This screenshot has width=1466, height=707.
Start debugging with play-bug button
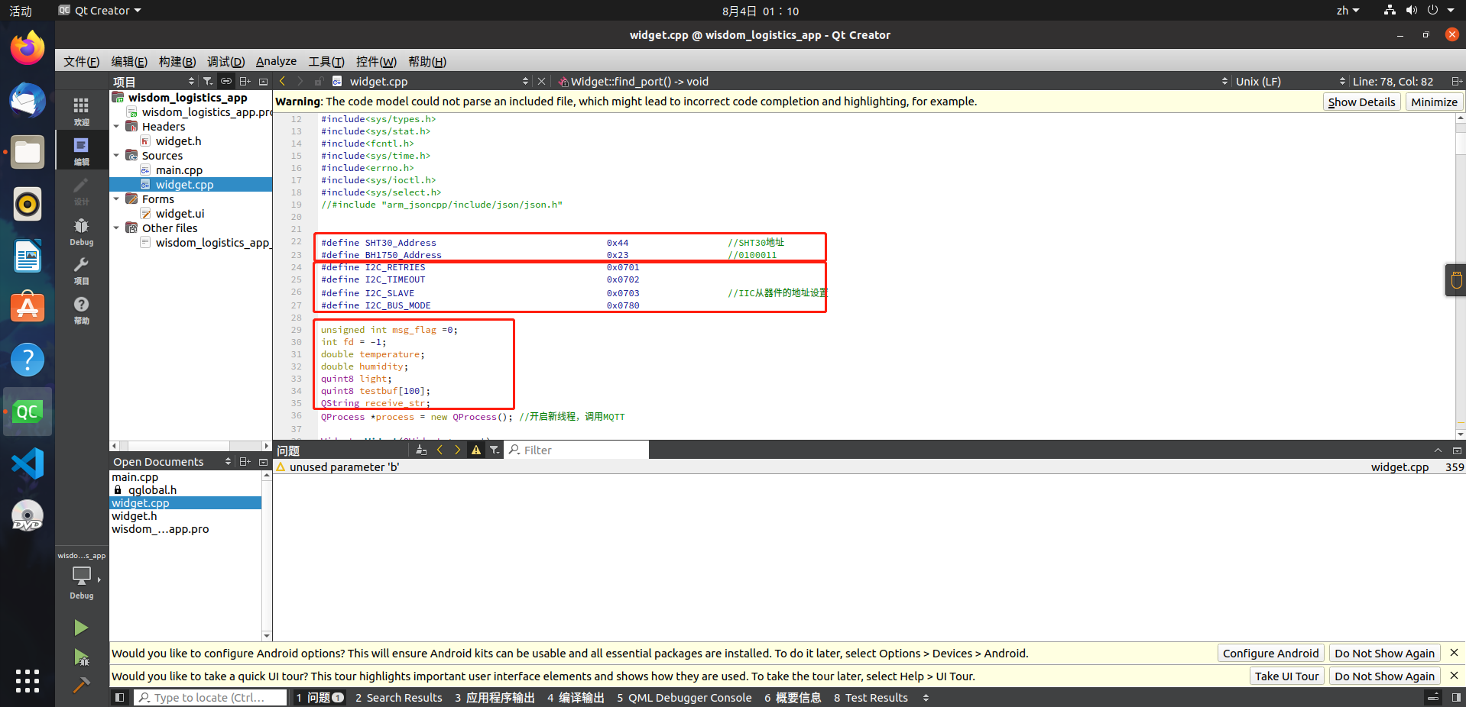click(x=81, y=657)
